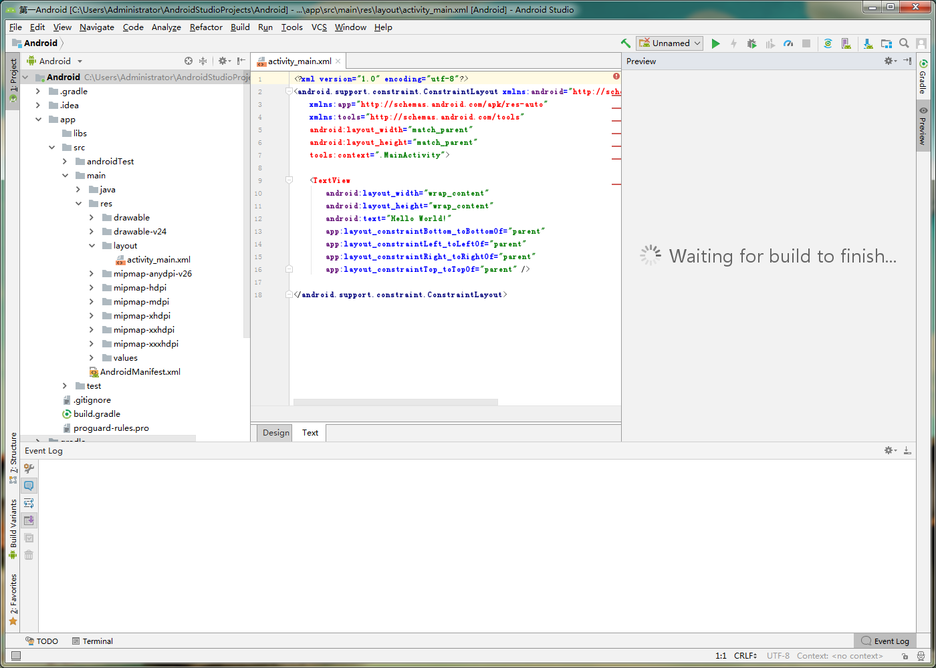Open the SDK Manager icon
Screen dimensions: 936x668
[x=868, y=43]
